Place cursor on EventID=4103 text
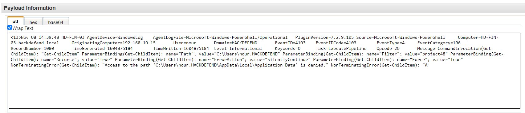This screenshot has width=525, height=113. 290,43
